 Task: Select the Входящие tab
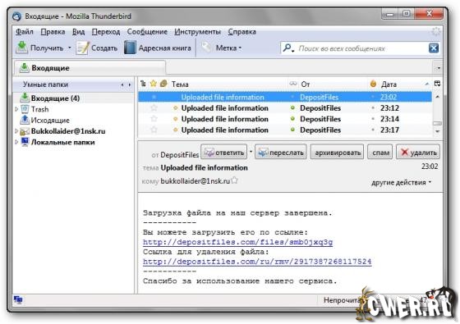[90, 68]
